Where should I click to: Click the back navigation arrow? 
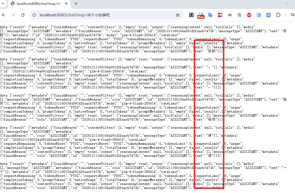point(4,15)
